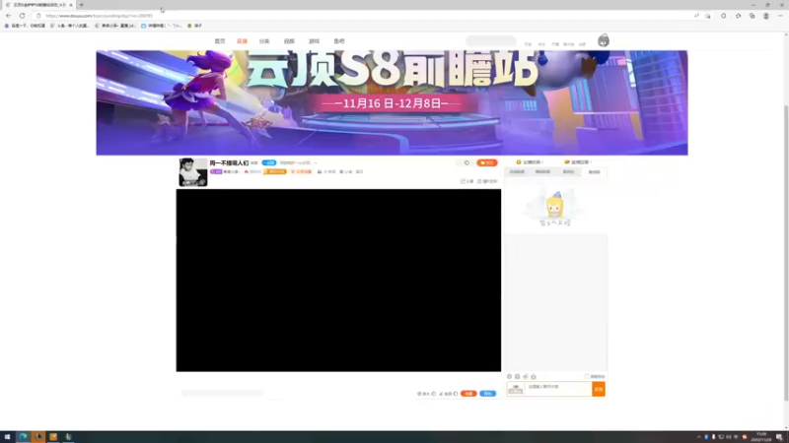
Task: Click the orange send button
Action: (x=599, y=389)
